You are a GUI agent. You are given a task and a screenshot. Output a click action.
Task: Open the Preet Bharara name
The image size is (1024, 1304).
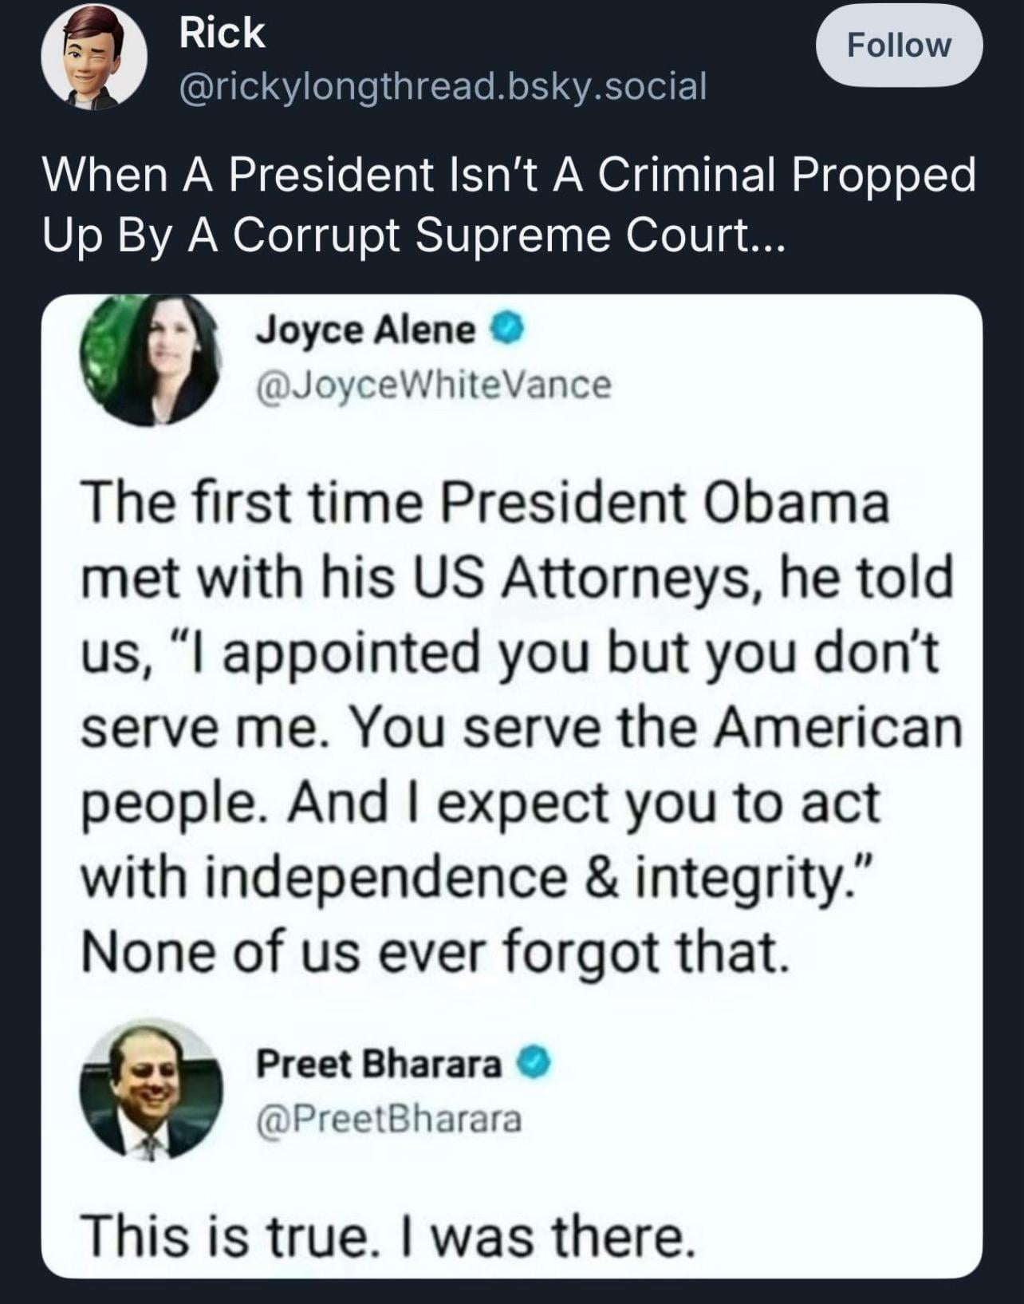(378, 1064)
